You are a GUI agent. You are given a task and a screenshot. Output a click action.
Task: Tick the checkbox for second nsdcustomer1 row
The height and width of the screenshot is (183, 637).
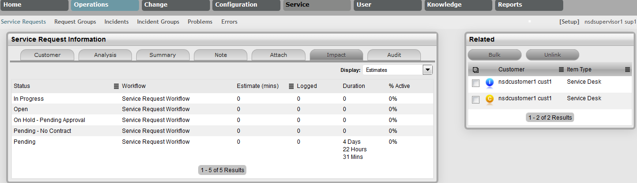[476, 100]
